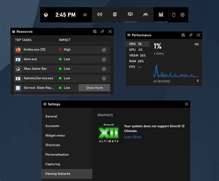Screen dimensions: 219x181
Task: Click the NahimicService.exe task name
Action: click(x=38, y=78)
